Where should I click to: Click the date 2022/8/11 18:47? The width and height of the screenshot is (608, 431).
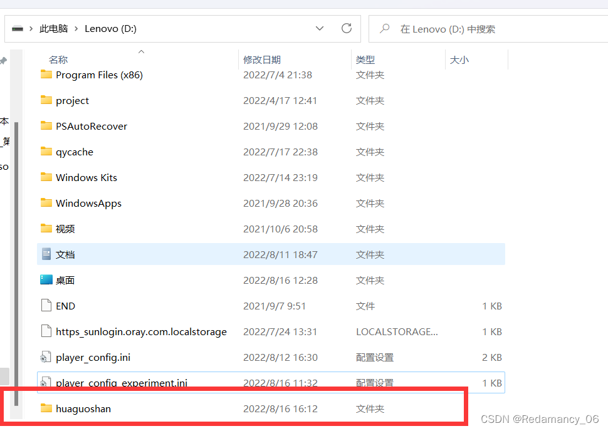click(280, 254)
